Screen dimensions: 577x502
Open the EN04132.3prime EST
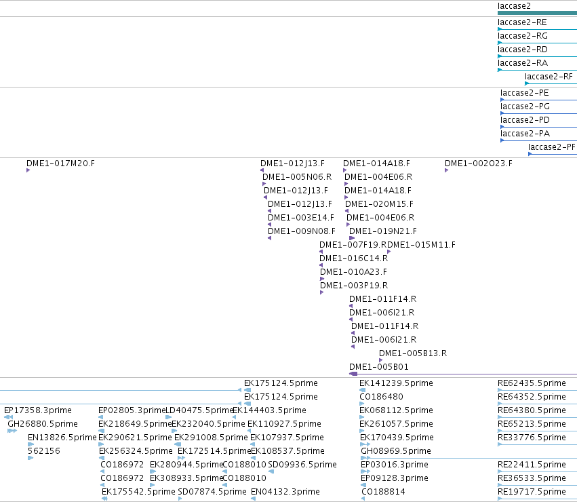point(285,492)
